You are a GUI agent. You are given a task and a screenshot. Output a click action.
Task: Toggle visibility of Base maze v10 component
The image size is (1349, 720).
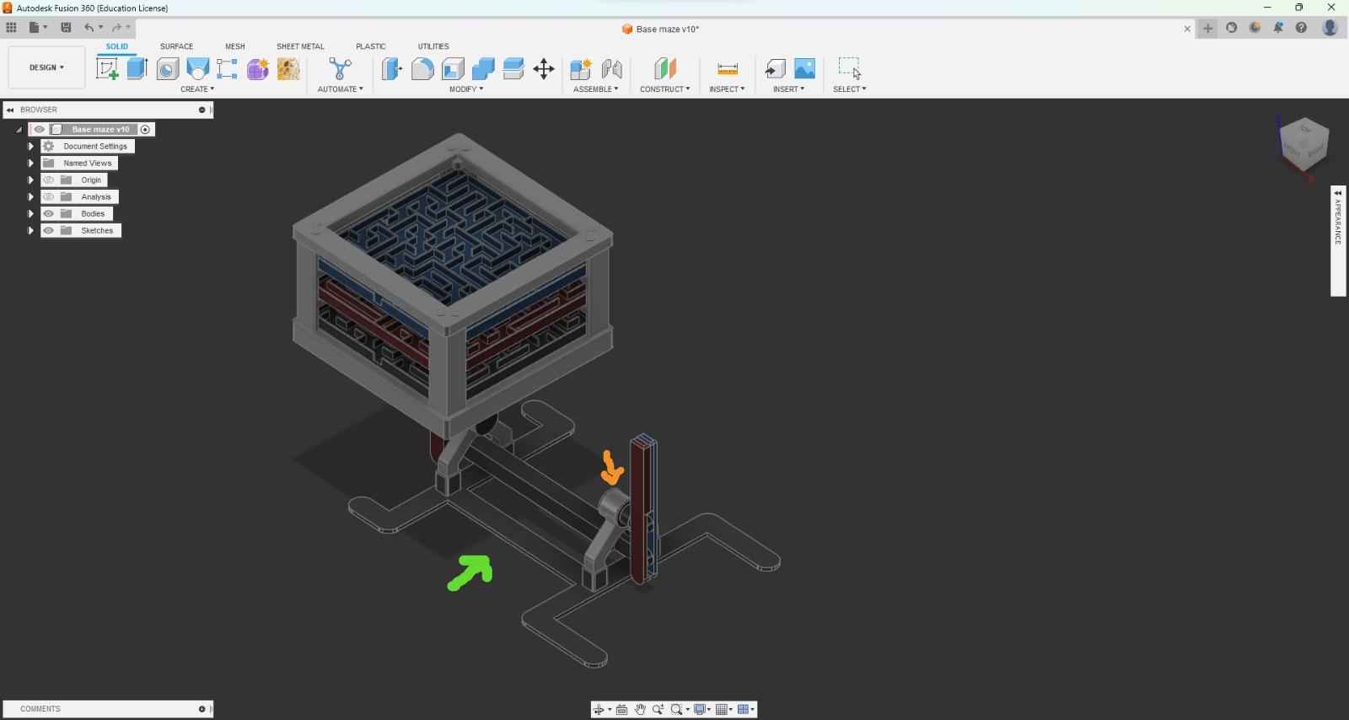coord(39,129)
